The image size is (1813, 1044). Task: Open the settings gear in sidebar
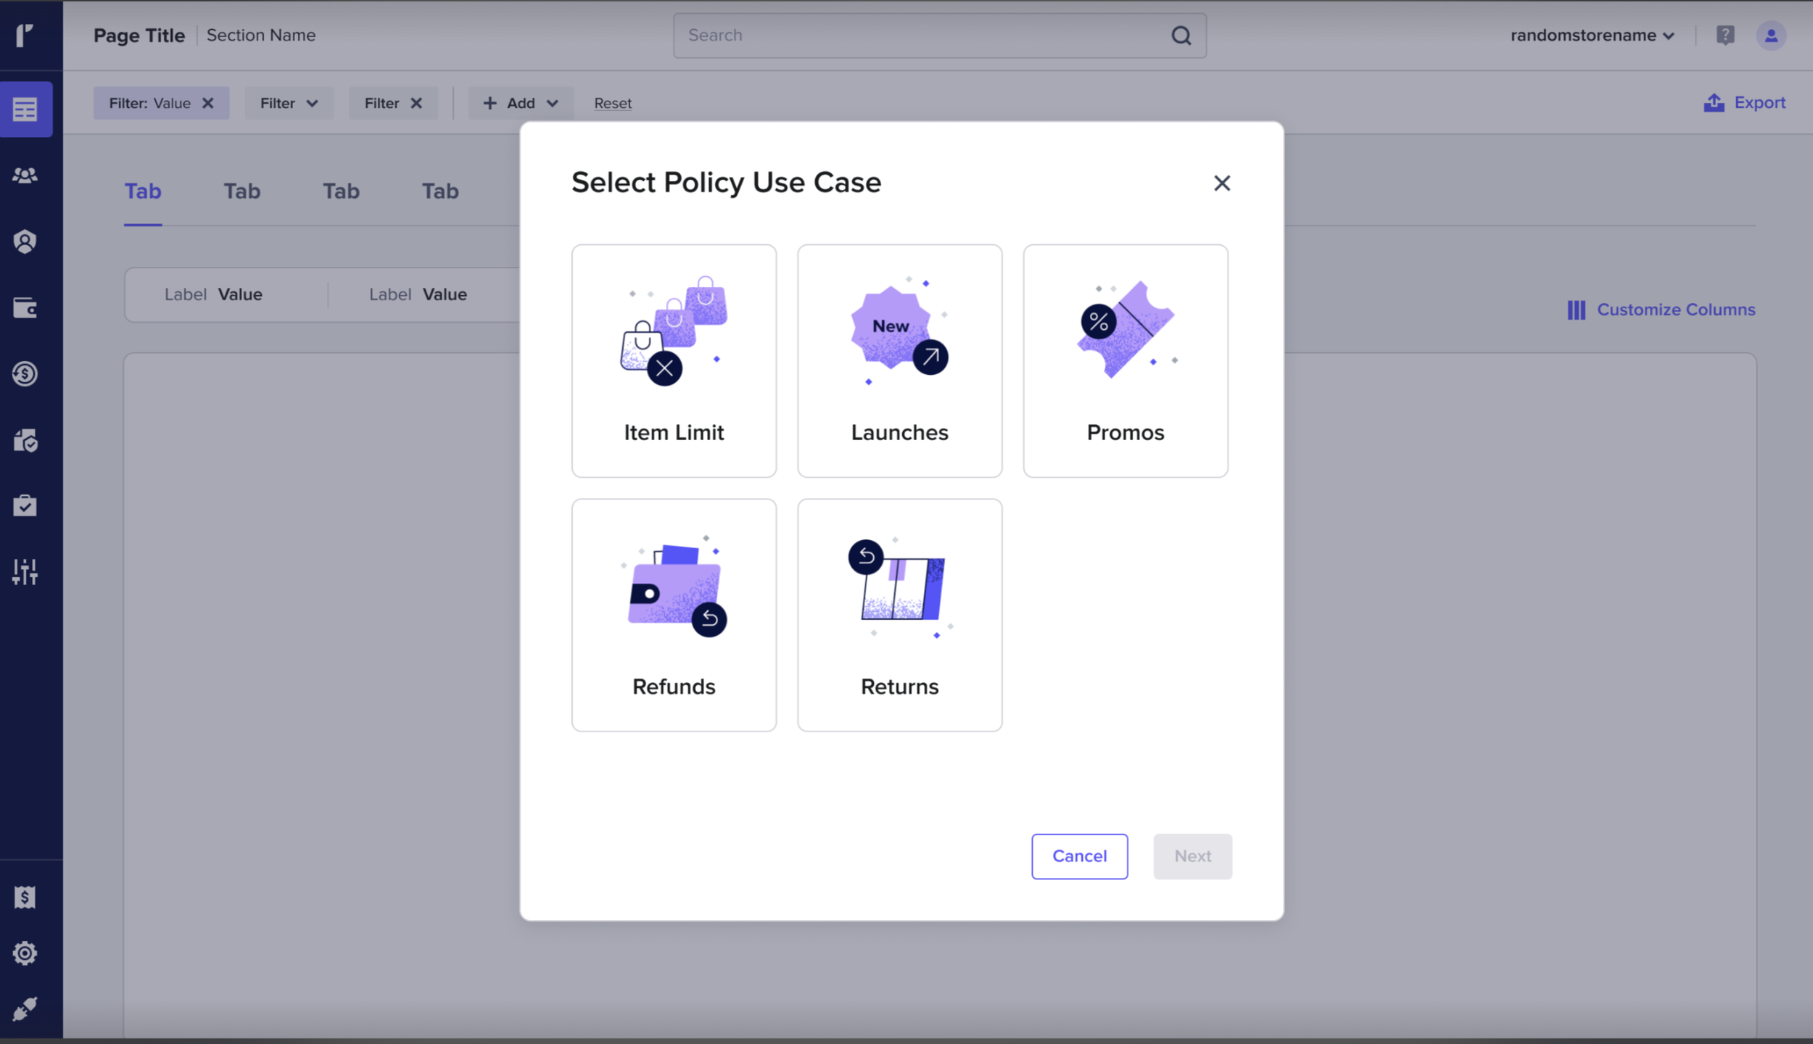tap(25, 953)
